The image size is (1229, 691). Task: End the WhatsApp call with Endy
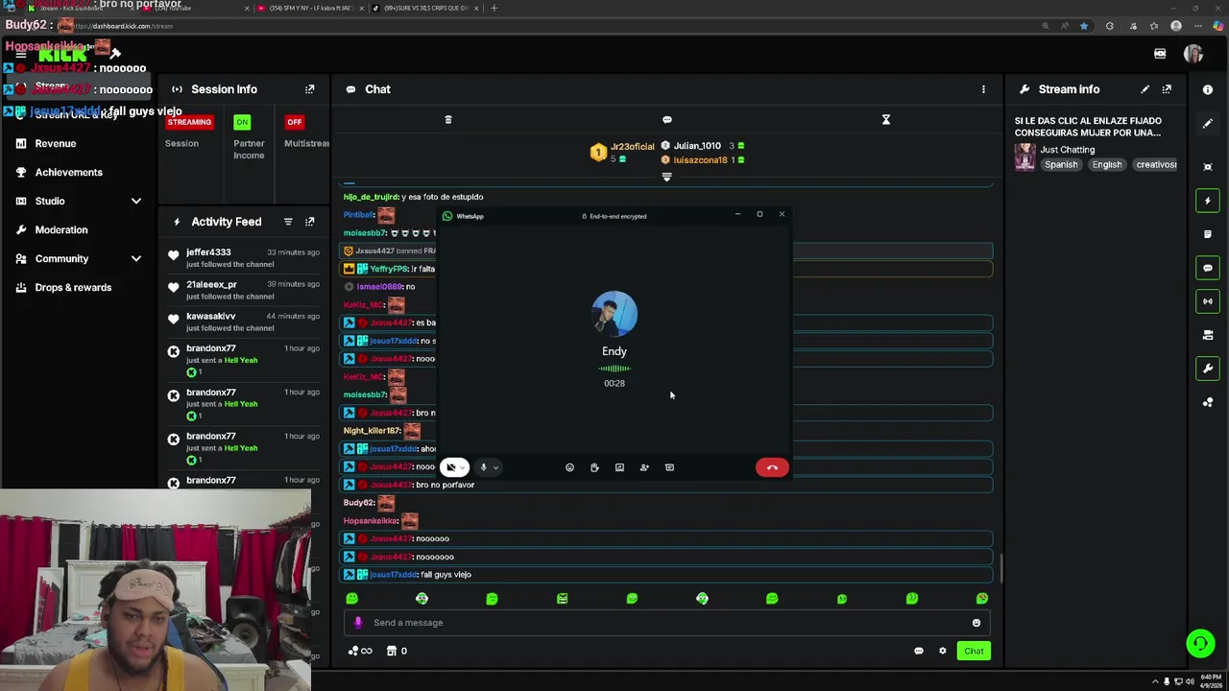pyautogui.click(x=772, y=467)
